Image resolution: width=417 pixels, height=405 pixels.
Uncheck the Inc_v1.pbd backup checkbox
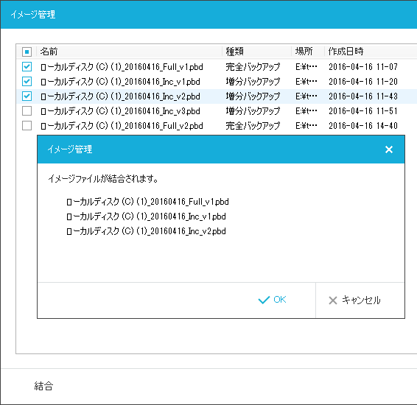[27, 81]
